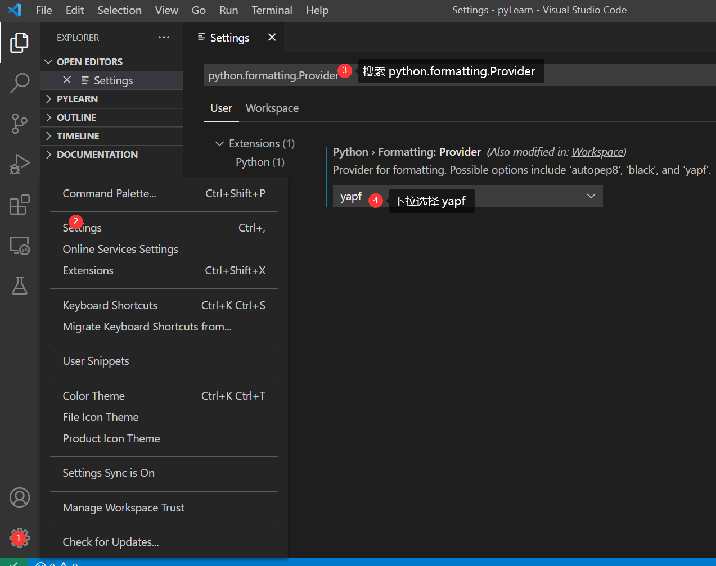716x566 pixels.
Task: Open the Help menu
Action: (x=317, y=10)
